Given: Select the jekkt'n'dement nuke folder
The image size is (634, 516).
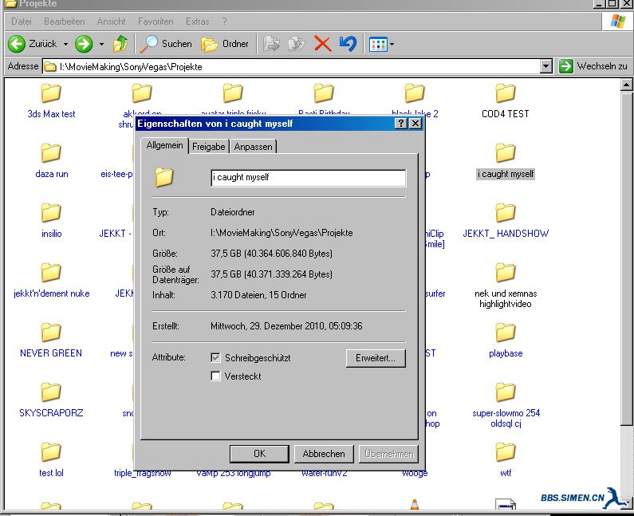Looking at the screenshot, I should click(x=51, y=280).
